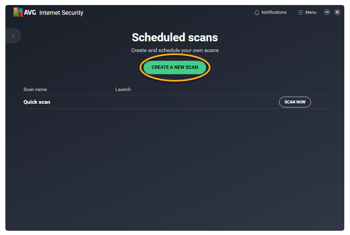Click the subtitle about creating your own scans
Viewport: 350px width, 235px height.
tap(175, 50)
